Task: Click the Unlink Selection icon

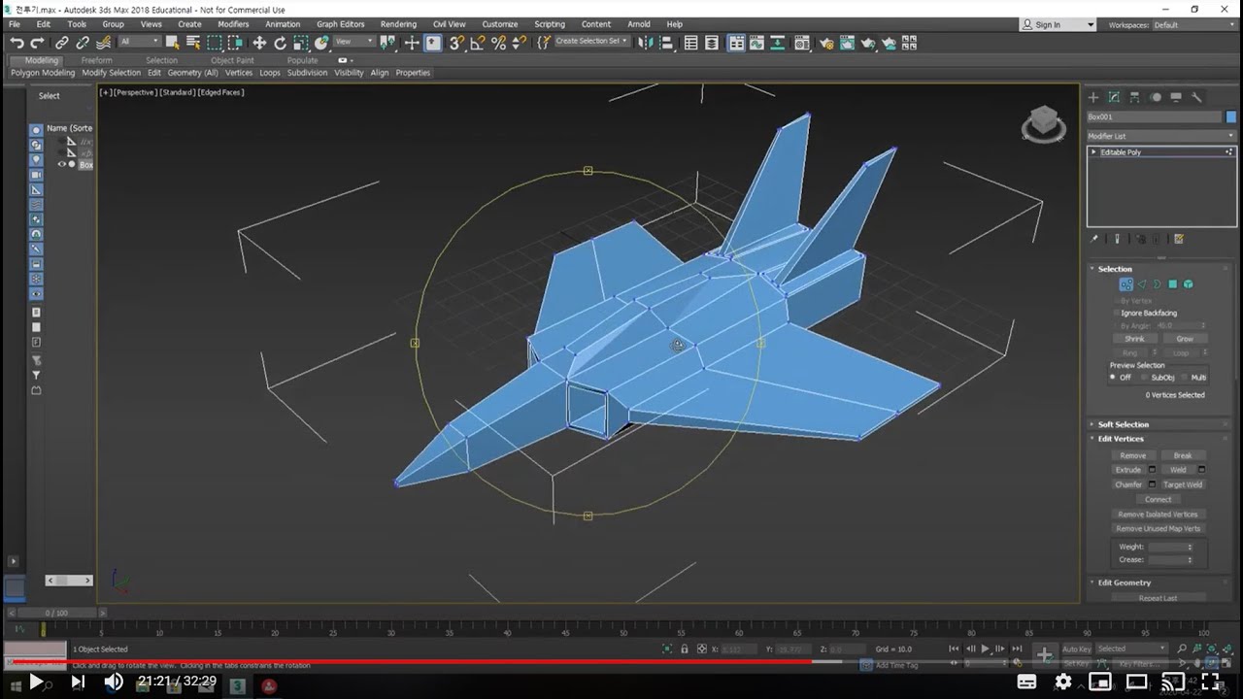Action: [83, 43]
